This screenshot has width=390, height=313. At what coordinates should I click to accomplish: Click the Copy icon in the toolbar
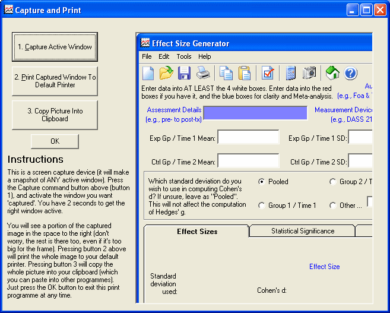point(226,73)
